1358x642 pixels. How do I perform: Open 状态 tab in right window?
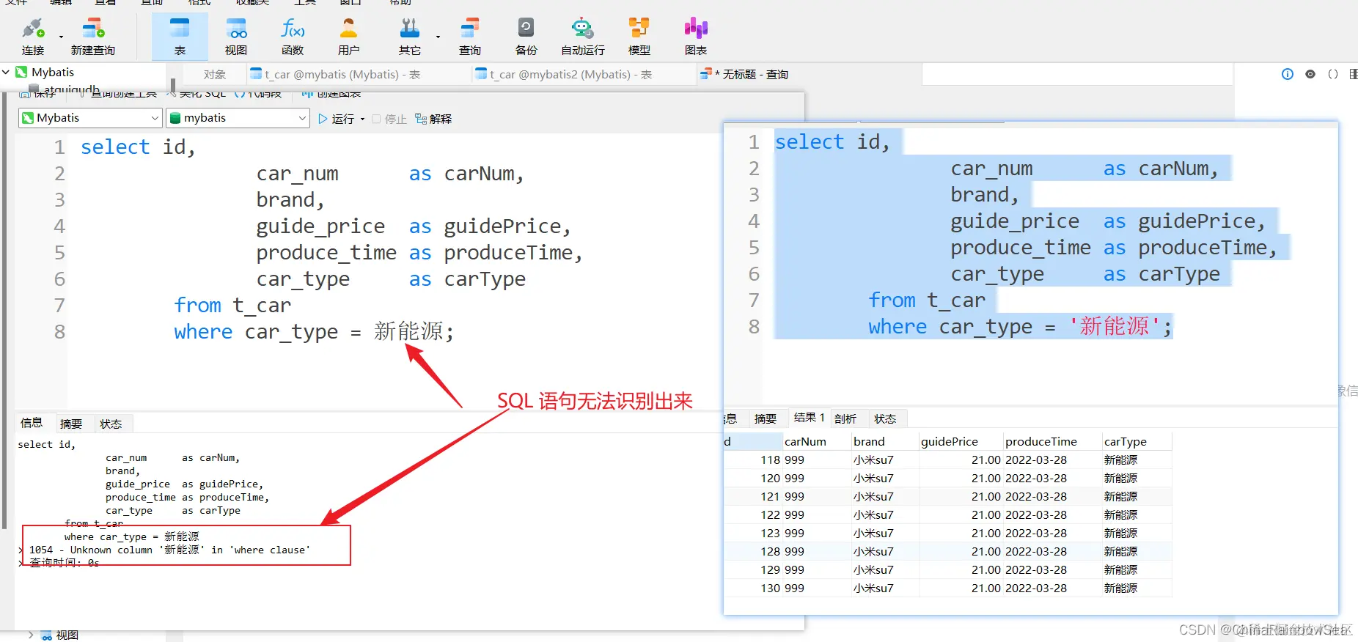(x=885, y=418)
